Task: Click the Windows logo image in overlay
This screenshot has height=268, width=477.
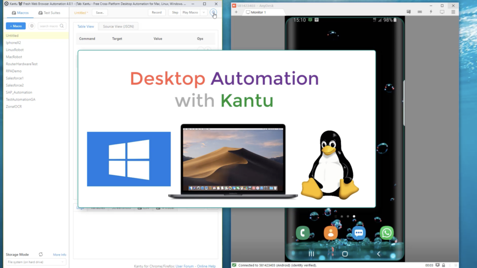Action: pyautogui.click(x=129, y=159)
